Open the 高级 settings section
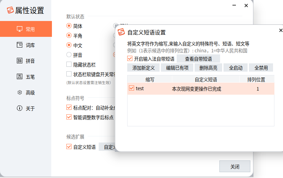 (x=26, y=93)
